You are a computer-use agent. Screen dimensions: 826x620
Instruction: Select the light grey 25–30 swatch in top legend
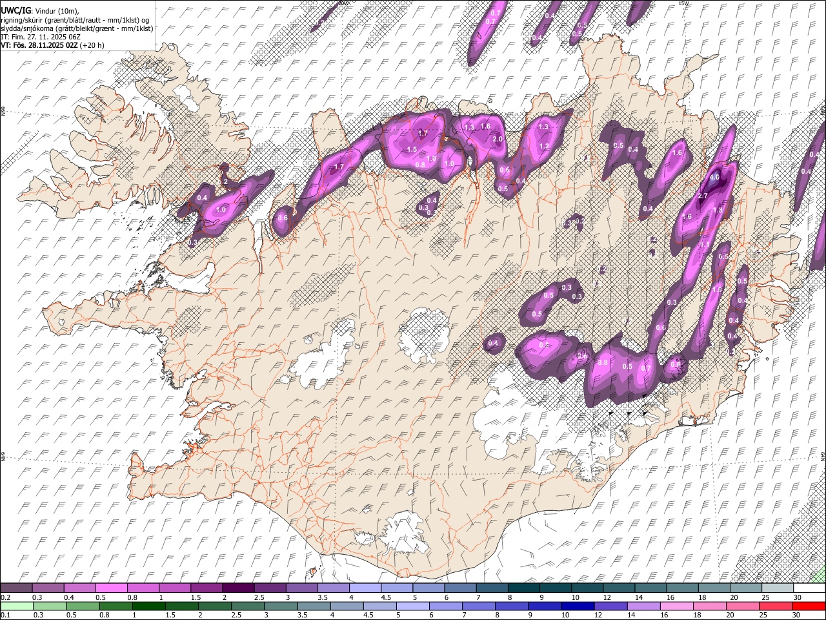(778, 588)
